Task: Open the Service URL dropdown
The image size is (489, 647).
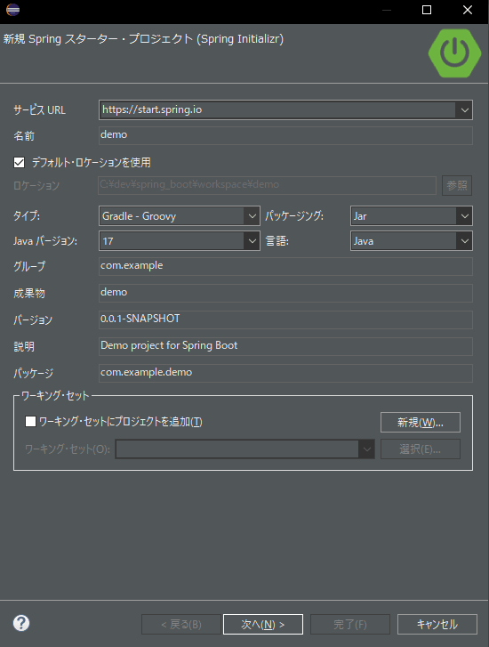Action: tap(464, 110)
